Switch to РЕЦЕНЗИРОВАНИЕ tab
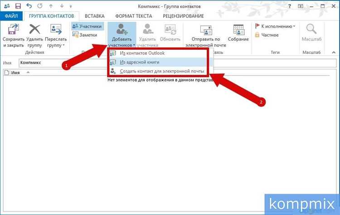The height and width of the screenshot is (215, 340). [183, 16]
